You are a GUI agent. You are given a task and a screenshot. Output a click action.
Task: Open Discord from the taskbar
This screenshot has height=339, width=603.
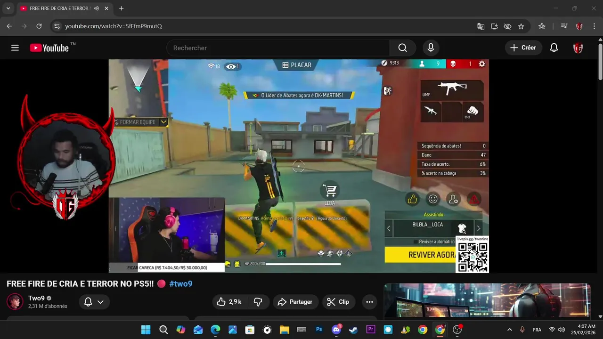[x=336, y=330]
